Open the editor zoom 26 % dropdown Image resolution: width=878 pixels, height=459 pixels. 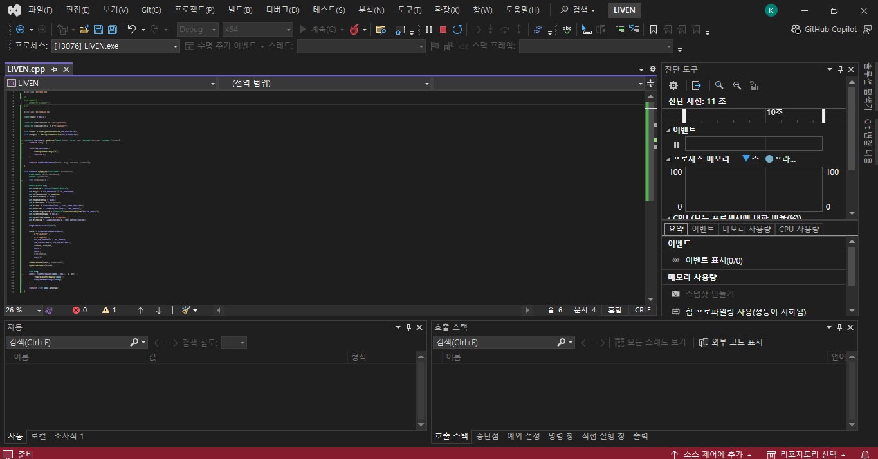36,310
